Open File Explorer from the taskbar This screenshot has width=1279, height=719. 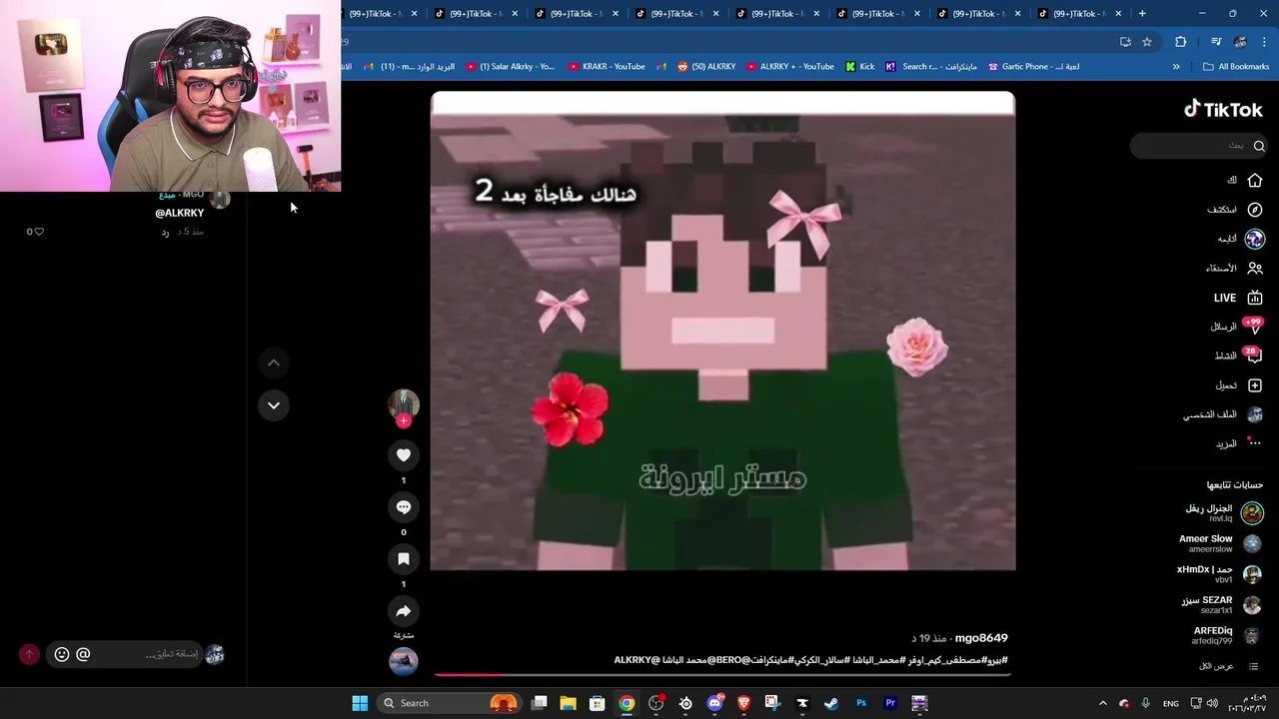click(568, 703)
